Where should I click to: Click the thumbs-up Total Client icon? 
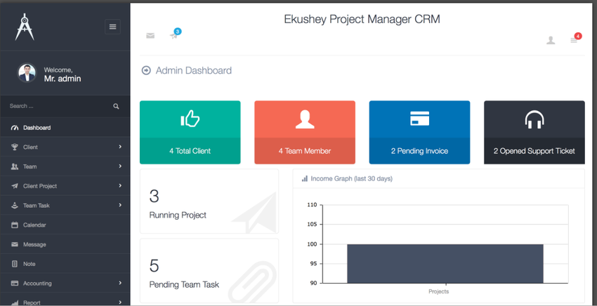coord(190,119)
